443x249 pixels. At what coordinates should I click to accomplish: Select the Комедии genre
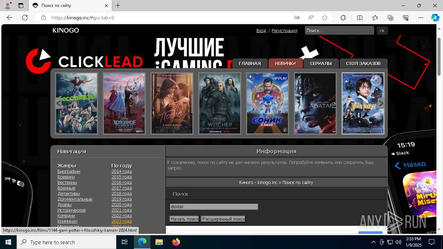pyautogui.click(x=66, y=216)
